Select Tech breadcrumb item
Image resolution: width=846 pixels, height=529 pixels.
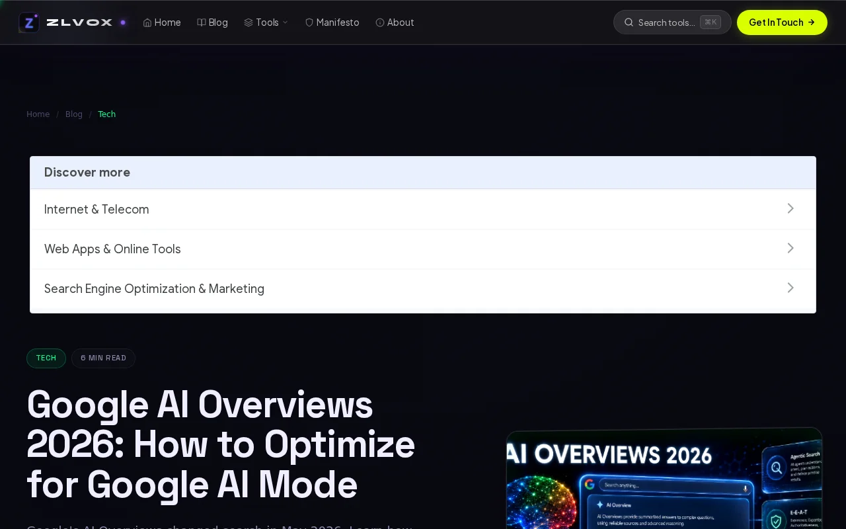click(x=107, y=114)
